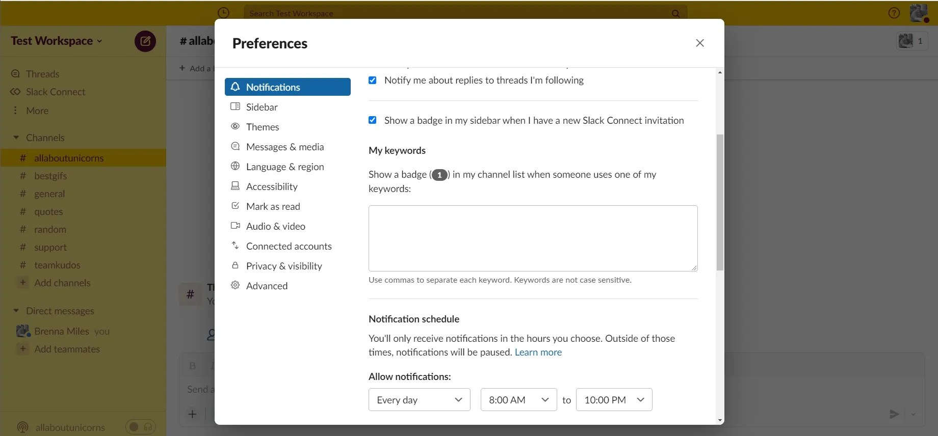This screenshot has width=938, height=436.
Task: Open the Every day dropdown
Action: pos(420,400)
